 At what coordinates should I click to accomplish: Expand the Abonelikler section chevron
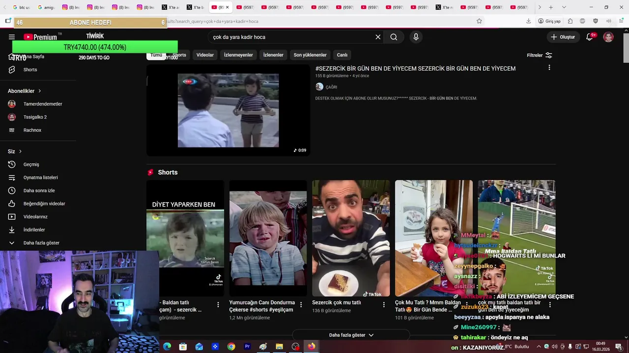click(x=40, y=91)
